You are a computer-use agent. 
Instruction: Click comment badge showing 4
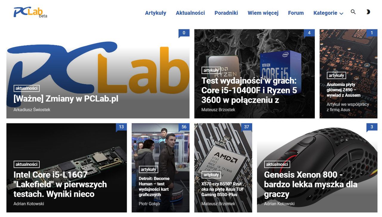(309, 33)
